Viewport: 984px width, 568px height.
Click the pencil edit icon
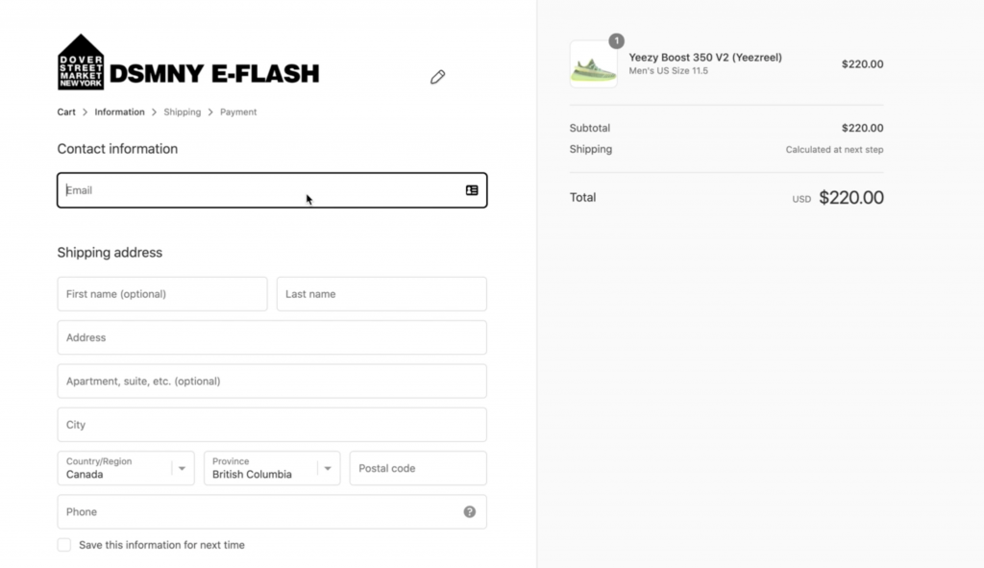(x=437, y=77)
